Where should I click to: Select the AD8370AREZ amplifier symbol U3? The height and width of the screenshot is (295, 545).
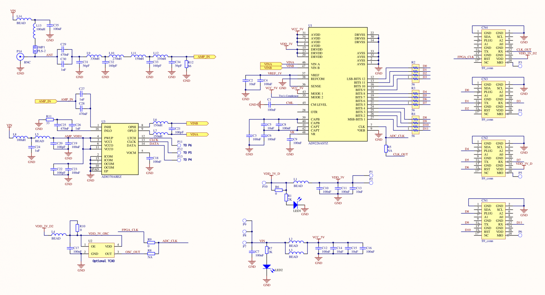click(x=120, y=148)
